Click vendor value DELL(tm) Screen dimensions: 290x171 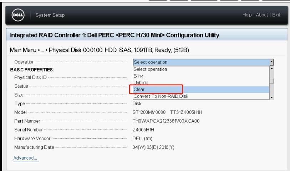click(x=142, y=138)
